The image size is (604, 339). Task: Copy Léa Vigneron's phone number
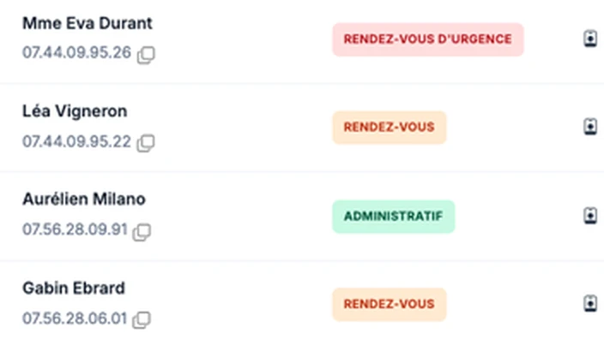[146, 143]
